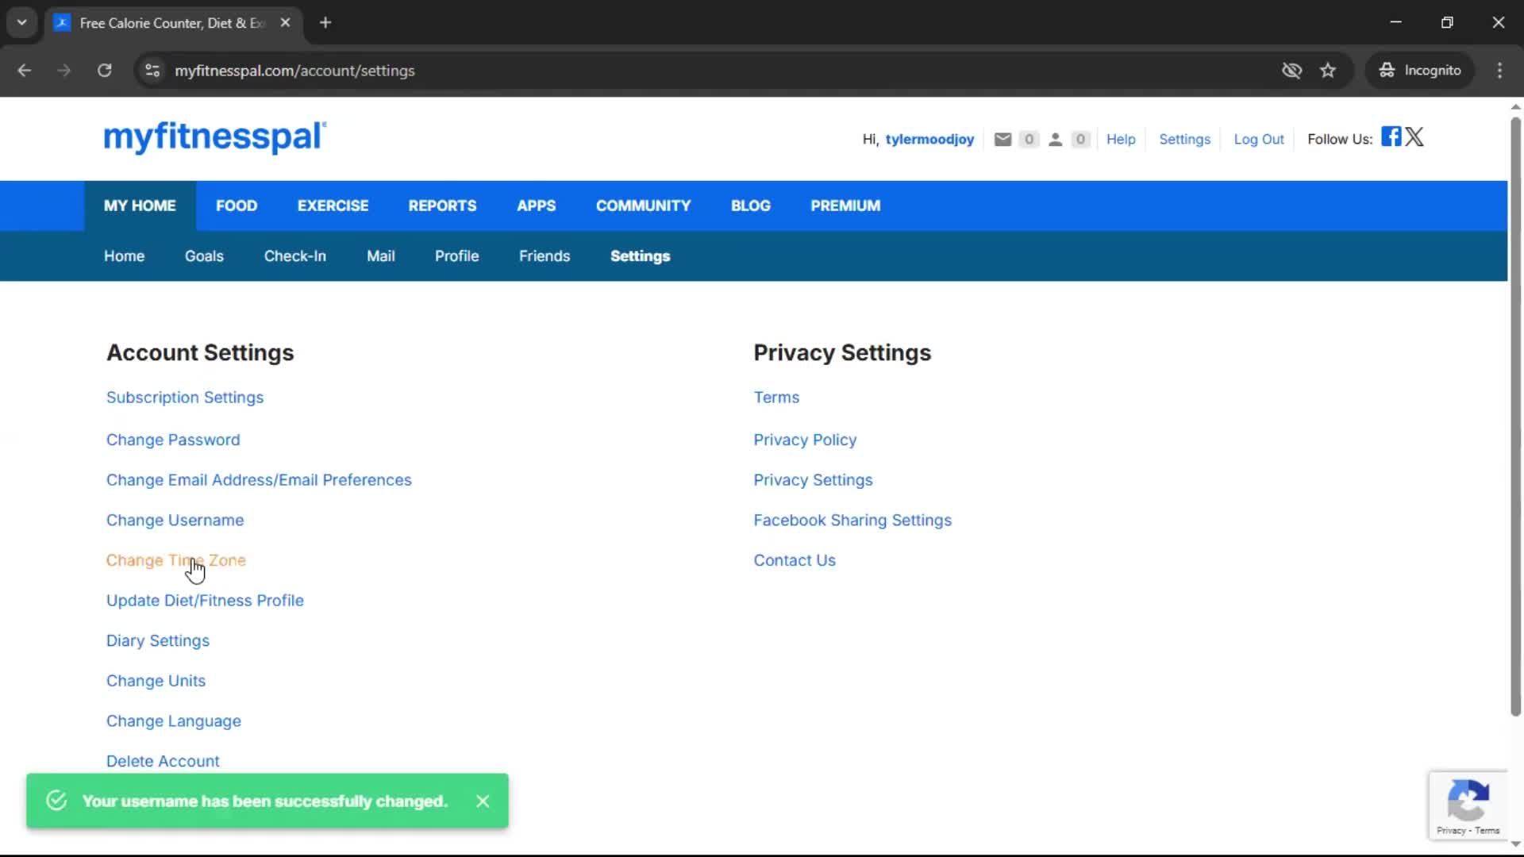1524x857 pixels.
Task: Open the PREMIUM main tab
Action: [x=845, y=206]
